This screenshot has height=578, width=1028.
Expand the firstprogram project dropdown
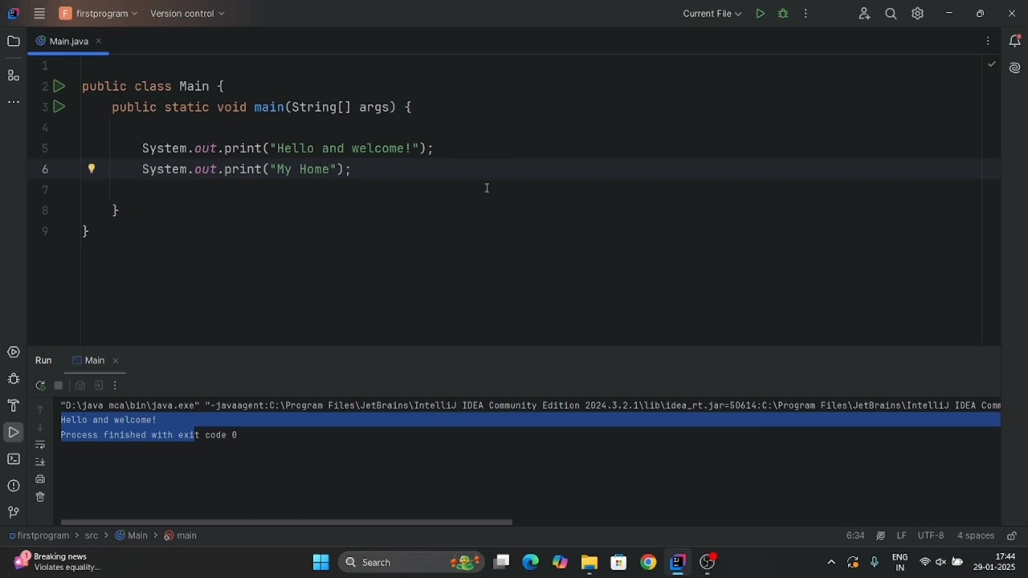98,14
